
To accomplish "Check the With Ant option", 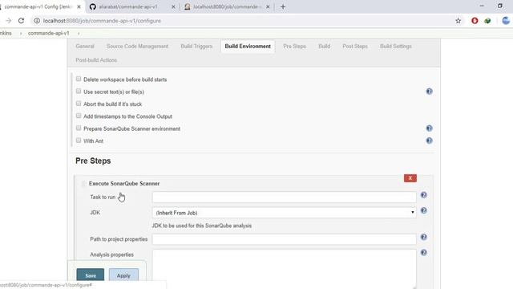I will [x=79, y=140].
